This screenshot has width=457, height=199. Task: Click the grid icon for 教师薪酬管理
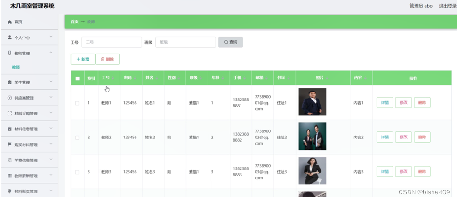[9, 176]
